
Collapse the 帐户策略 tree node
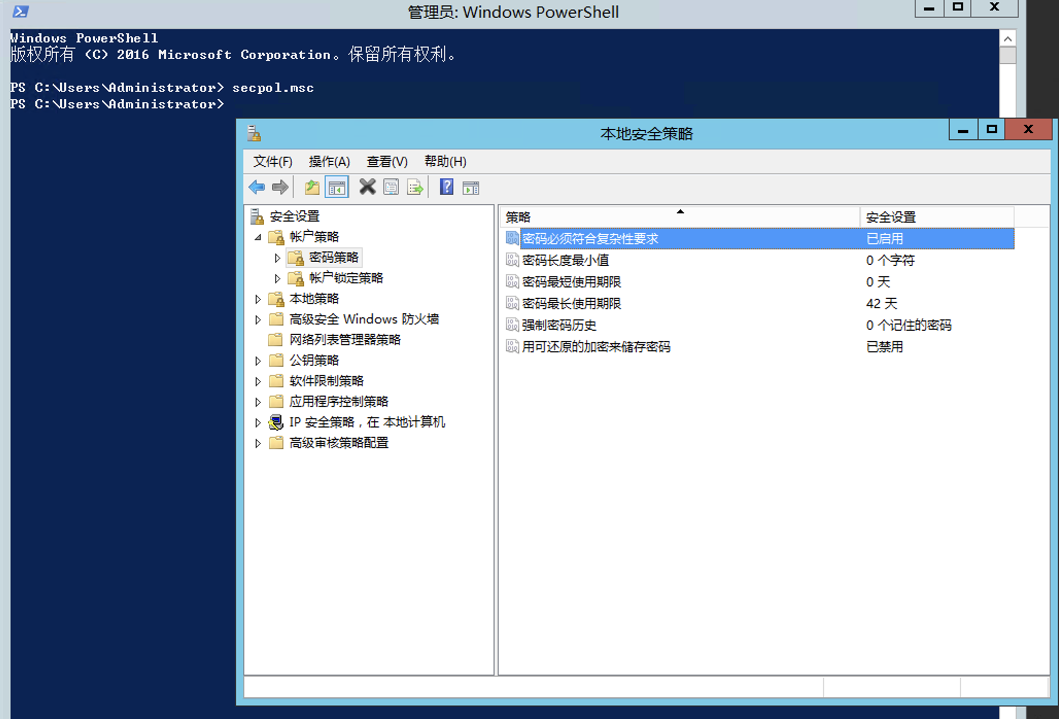(x=258, y=237)
